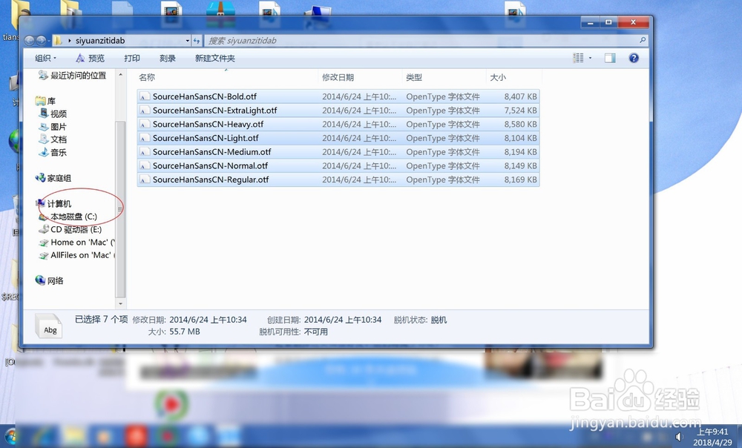Click the 8,407 KB size cell
Viewport: 742px width, 448px height.
tap(520, 96)
